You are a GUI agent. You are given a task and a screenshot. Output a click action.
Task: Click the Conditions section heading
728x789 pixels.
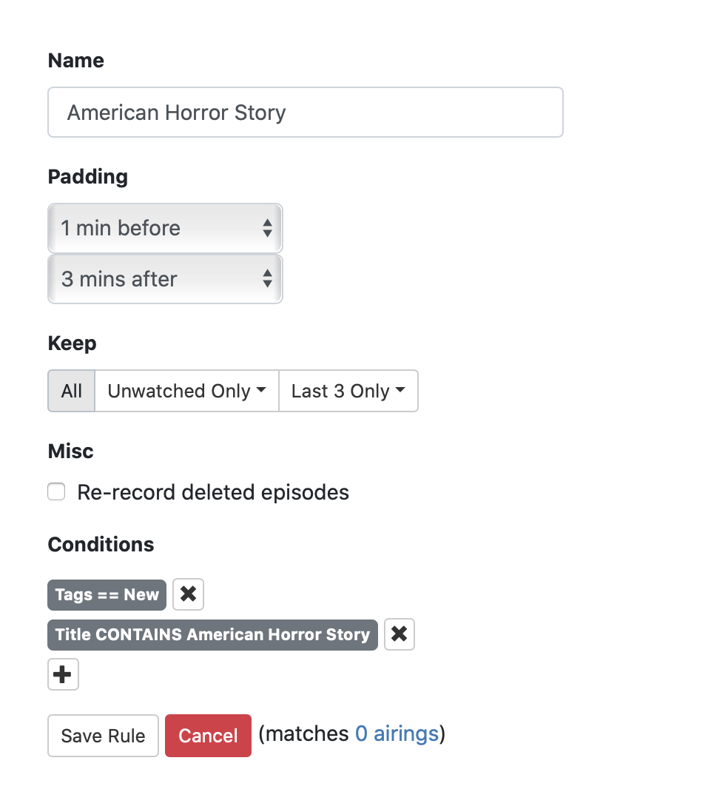(x=101, y=545)
